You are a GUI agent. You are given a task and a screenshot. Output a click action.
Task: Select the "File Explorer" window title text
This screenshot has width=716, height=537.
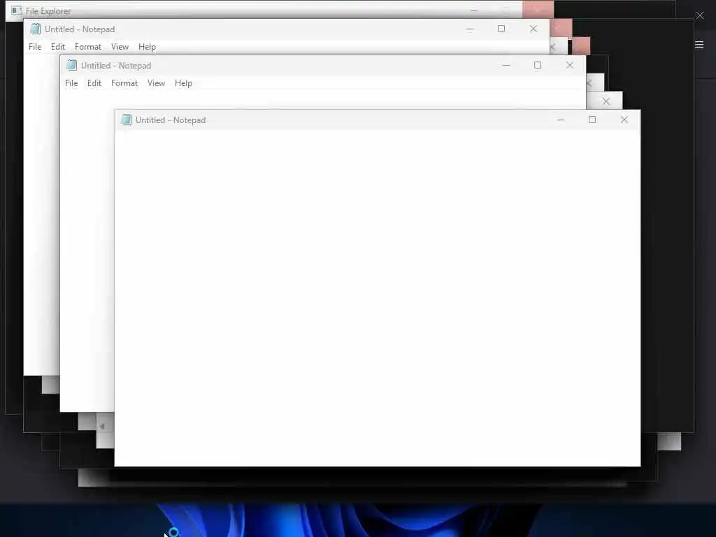pyautogui.click(x=48, y=11)
